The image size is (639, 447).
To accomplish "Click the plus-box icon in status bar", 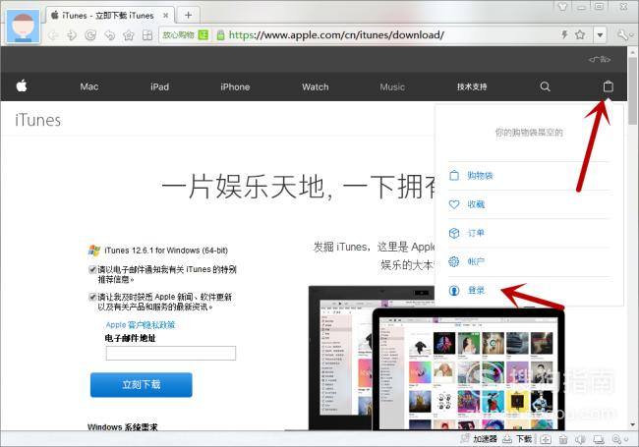I will pyautogui.click(x=546, y=439).
